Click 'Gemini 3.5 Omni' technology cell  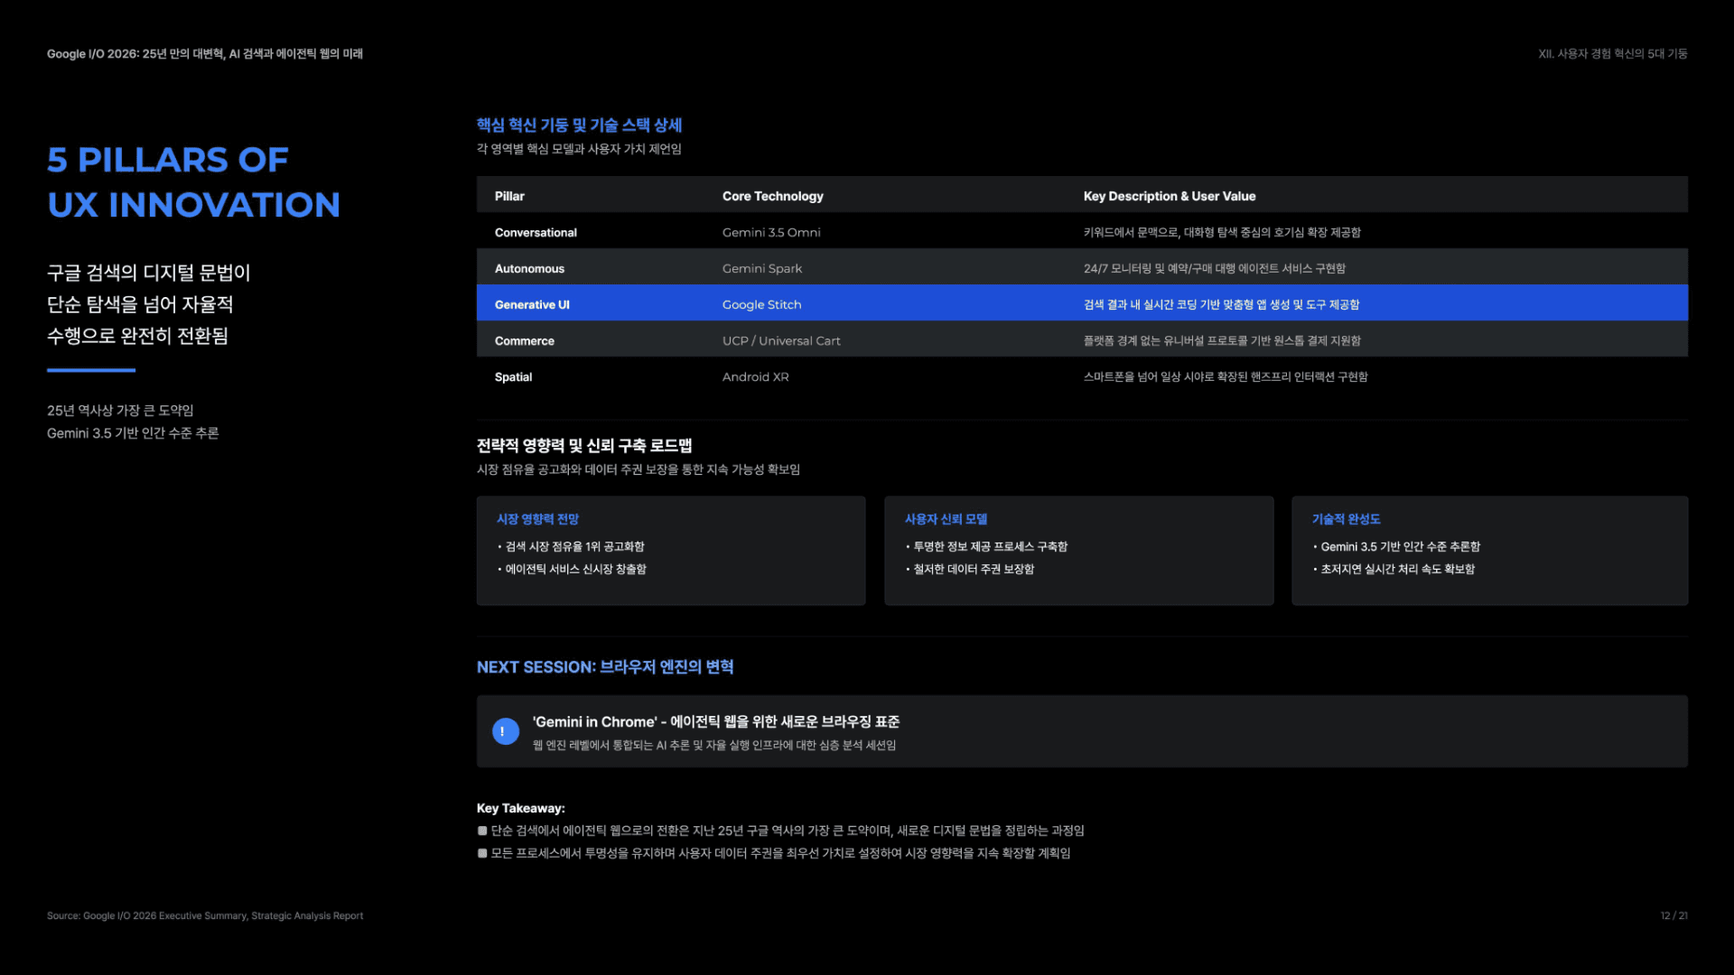(x=771, y=232)
